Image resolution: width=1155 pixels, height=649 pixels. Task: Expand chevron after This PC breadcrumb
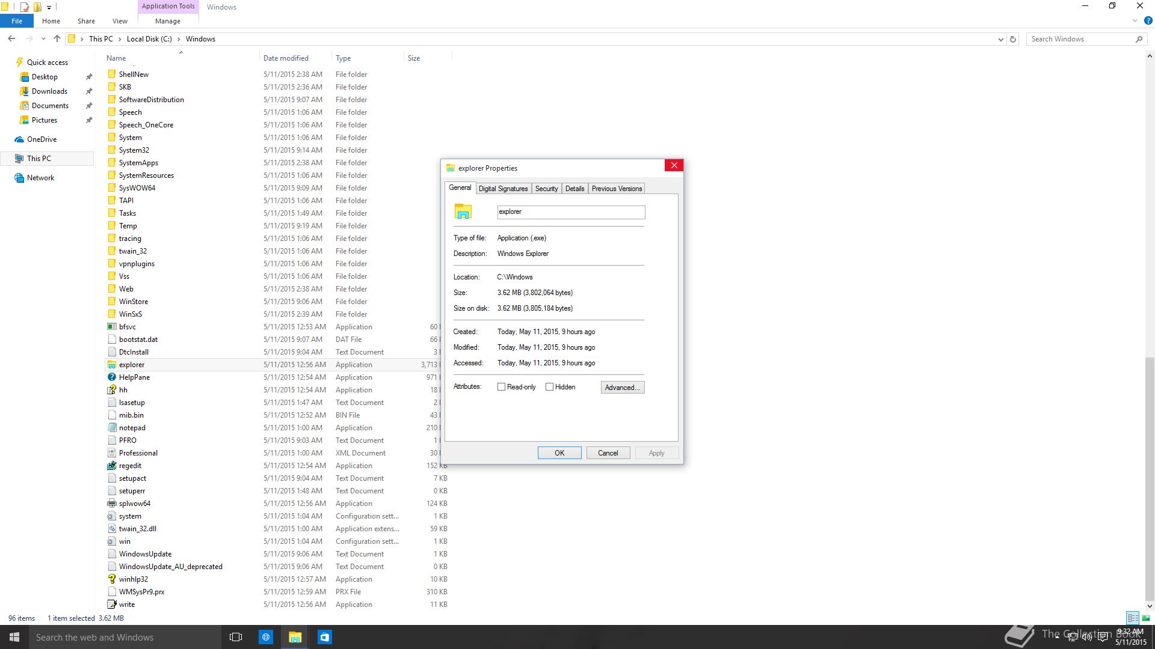click(x=120, y=39)
